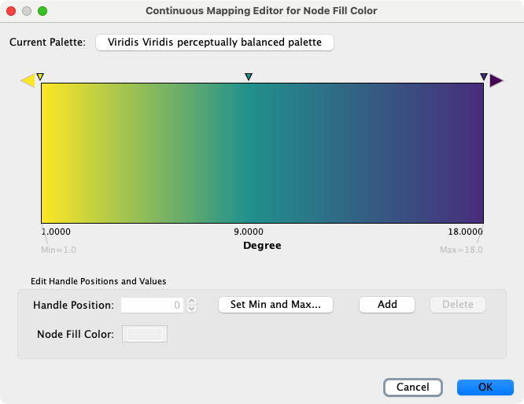Screen dimensions: 524x404
Task: Select the yellow handle at 1.0000
Action: (x=41, y=77)
